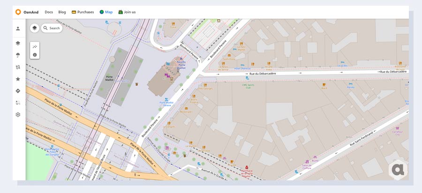This screenshot has height=193, width=422.
Task: Select the Le Maillot restaurant icon
Action: pyautogui.click(x=191, y=143)
